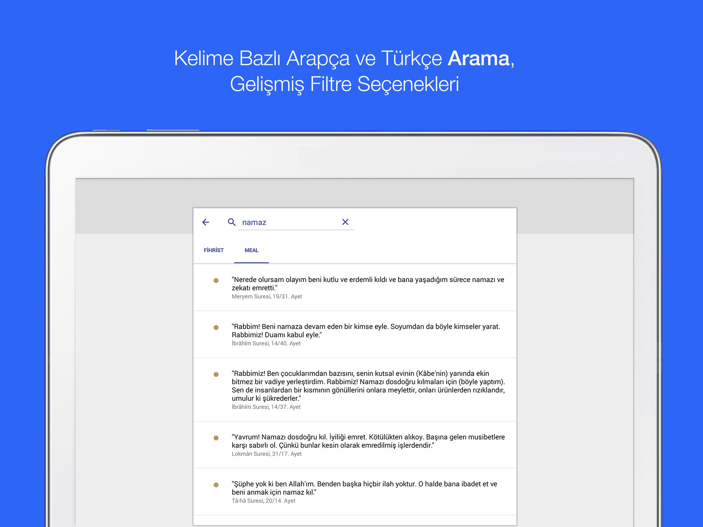This screenshot has height=527, width=703.
Task: Click gold bullet beside İbrâhîm 14/37 result
Action: point(216,374)
